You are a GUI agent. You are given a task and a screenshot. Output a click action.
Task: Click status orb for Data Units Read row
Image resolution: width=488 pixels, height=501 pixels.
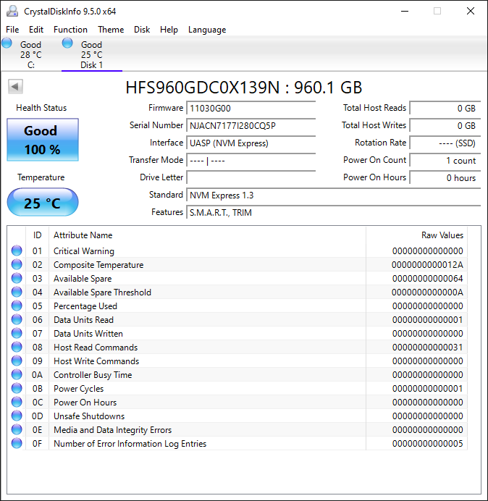[x=17, y=319]
